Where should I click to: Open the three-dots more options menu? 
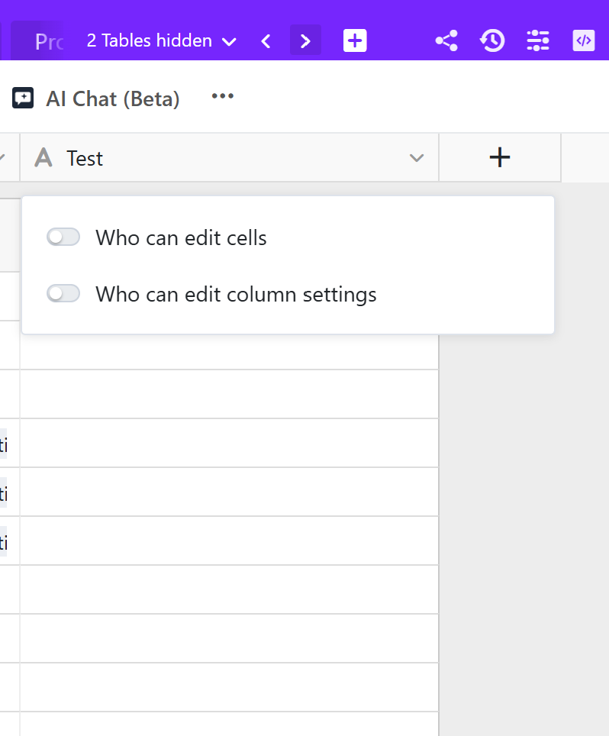(222, 96)
